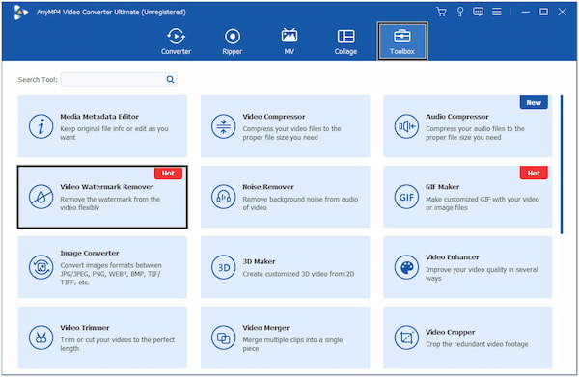
Task: Click the New badge on Audio Compressor
Action: click(534, 102)
